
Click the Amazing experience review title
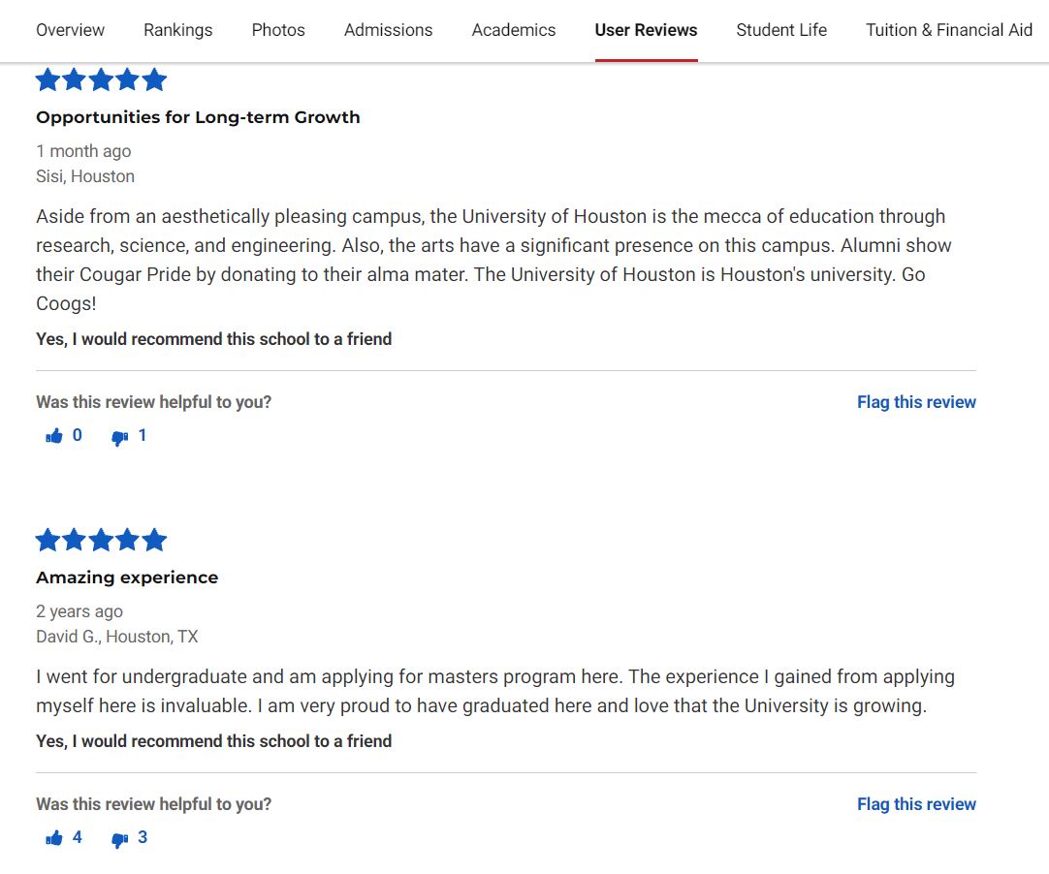click(127, 577)
